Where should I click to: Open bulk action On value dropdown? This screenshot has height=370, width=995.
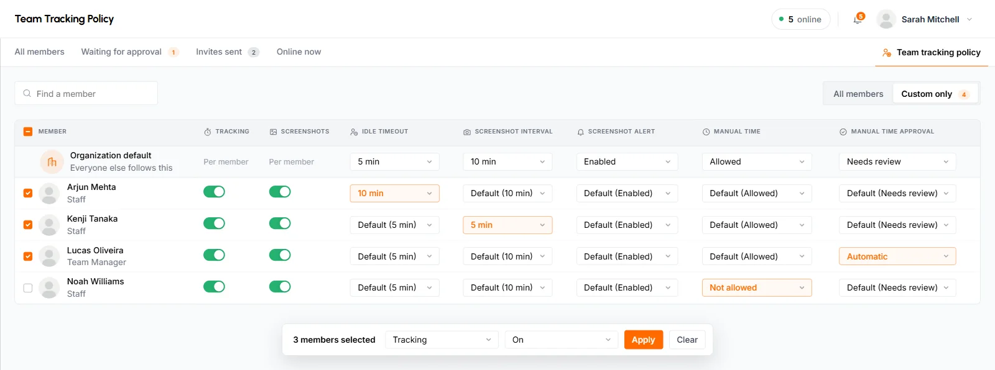(x=562, y=340)
